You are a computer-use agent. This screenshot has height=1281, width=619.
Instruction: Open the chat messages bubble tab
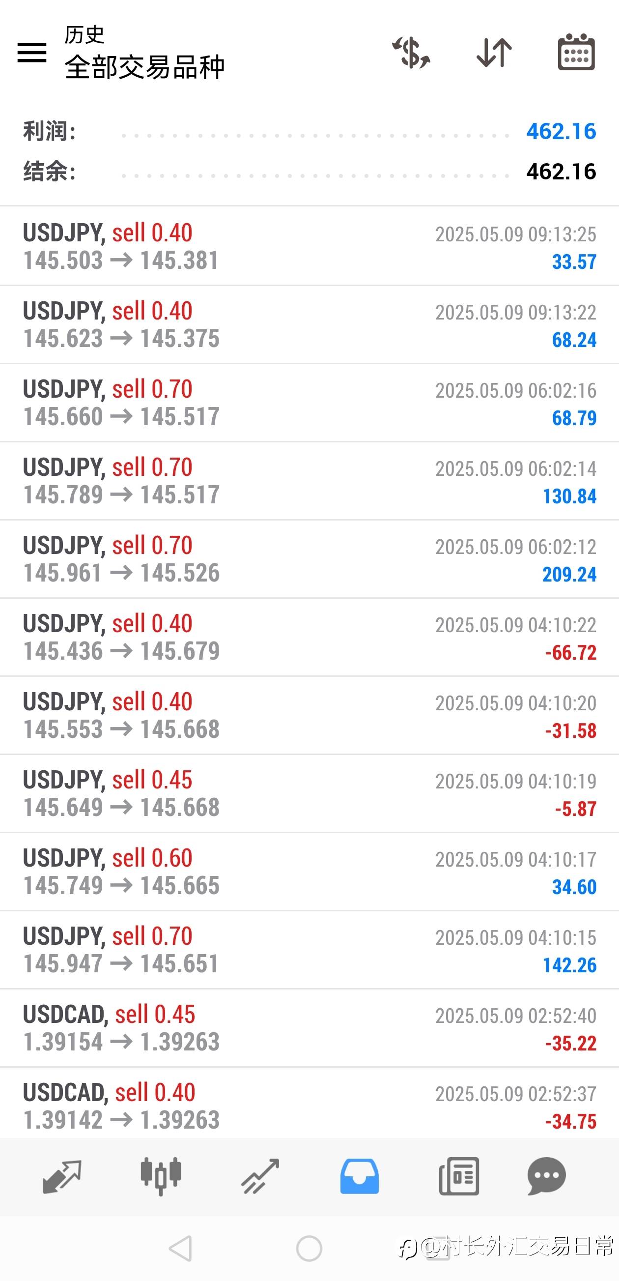(546, 1176)
